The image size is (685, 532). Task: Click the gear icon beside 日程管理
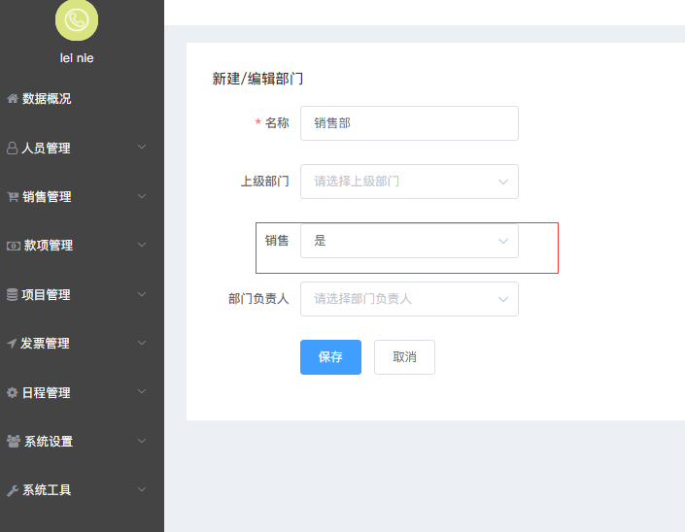[13, 392]
